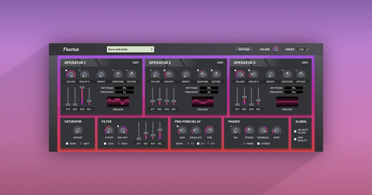Click the master VOLUME knob in header
372x195 pixels.
coord(275,50)
